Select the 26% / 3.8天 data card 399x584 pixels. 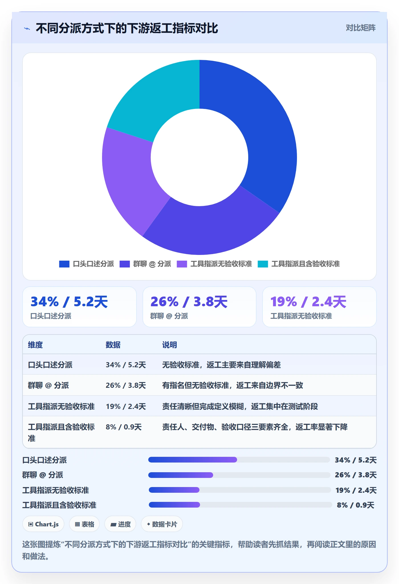[199, 307]
